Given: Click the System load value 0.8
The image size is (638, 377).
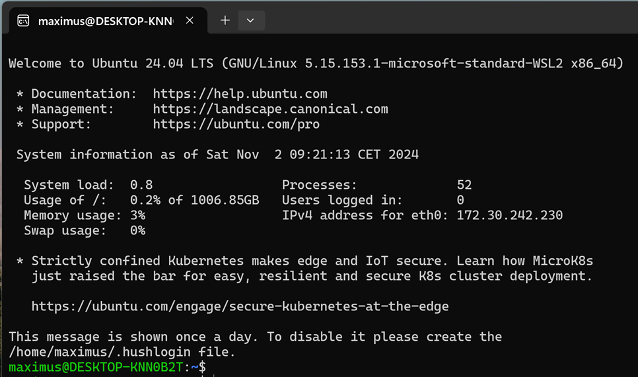Looking at the screenshot, I should tap(141, 185).
